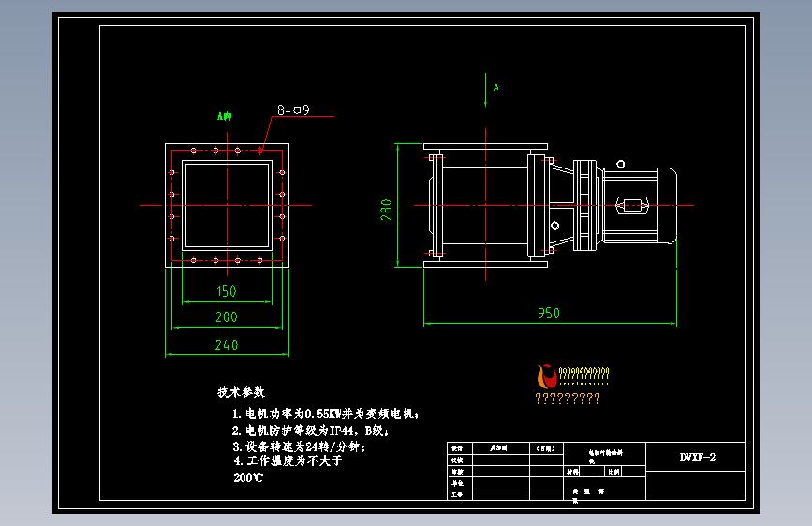Click note 2 about IP44 protection grade
812x526 pixels.
310,431
